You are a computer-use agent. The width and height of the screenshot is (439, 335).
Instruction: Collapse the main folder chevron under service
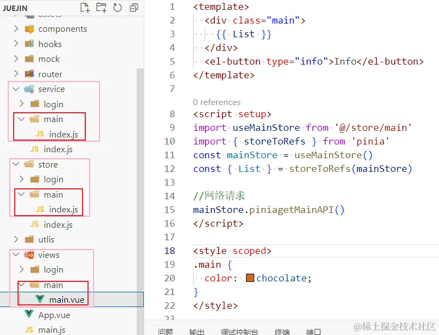tap(21, 119)
